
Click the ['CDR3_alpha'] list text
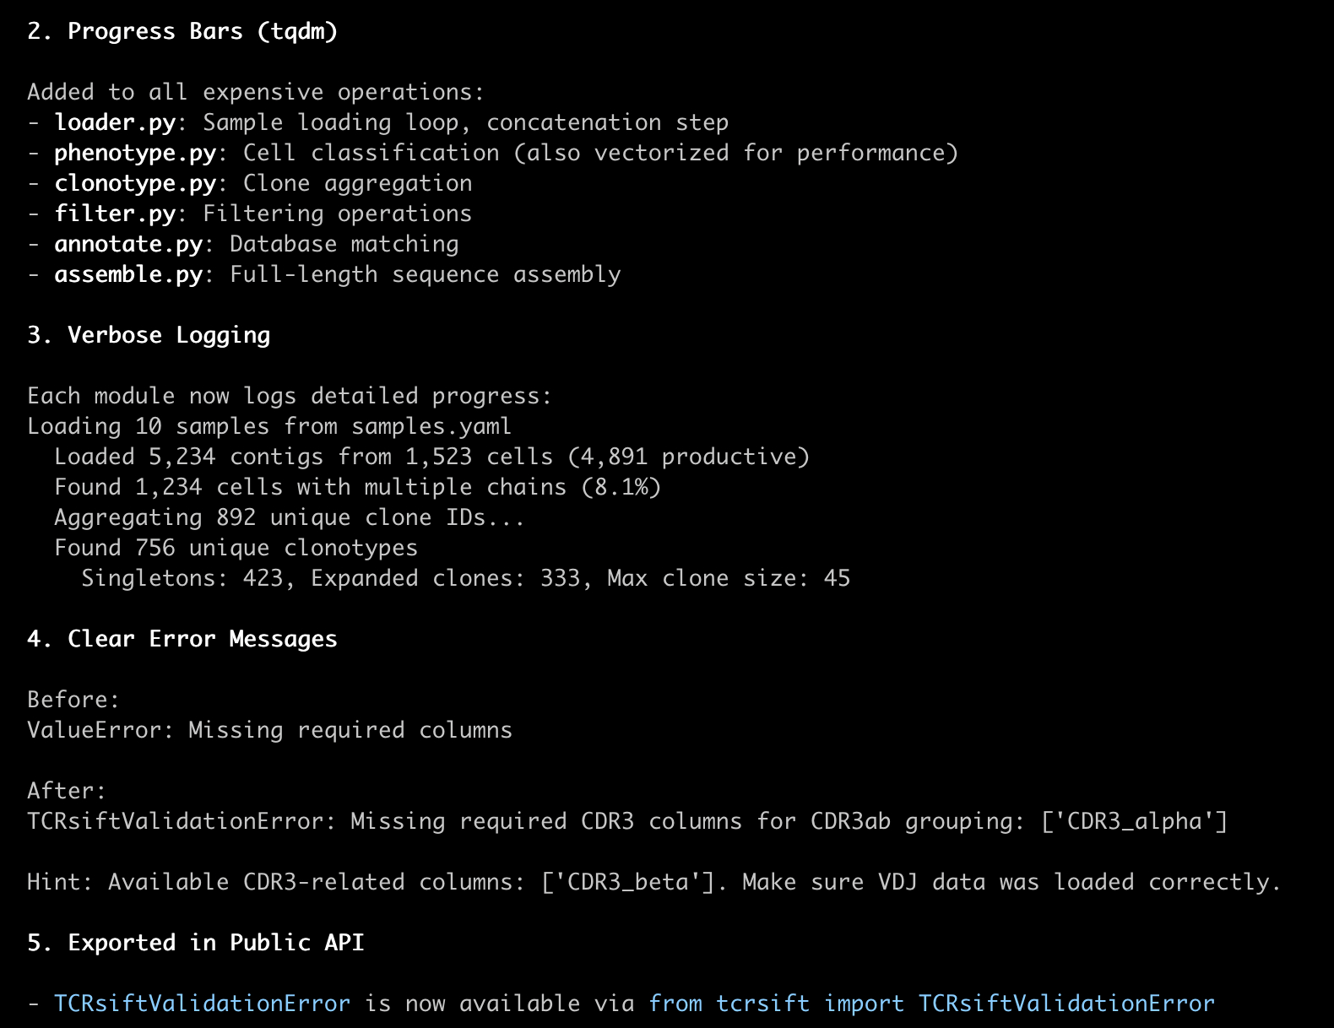pyautogui.click(x=1134, y=821)
